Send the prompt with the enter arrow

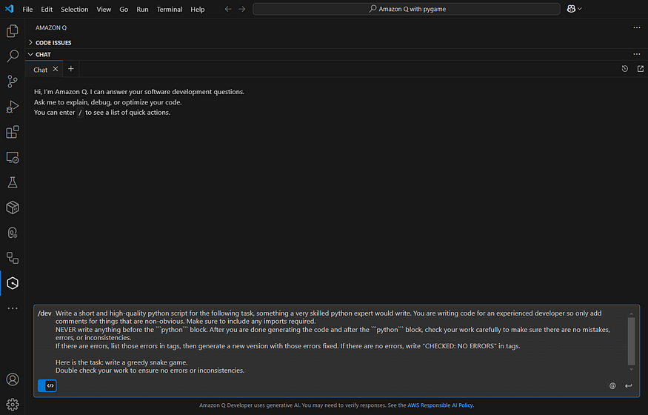tap(629, 385)
